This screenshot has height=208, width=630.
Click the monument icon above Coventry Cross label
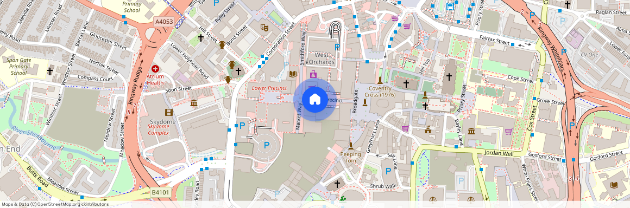380,80
